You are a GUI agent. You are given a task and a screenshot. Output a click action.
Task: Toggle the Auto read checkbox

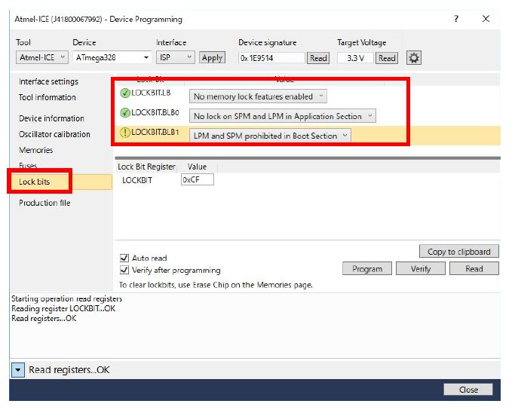point(124,258)
